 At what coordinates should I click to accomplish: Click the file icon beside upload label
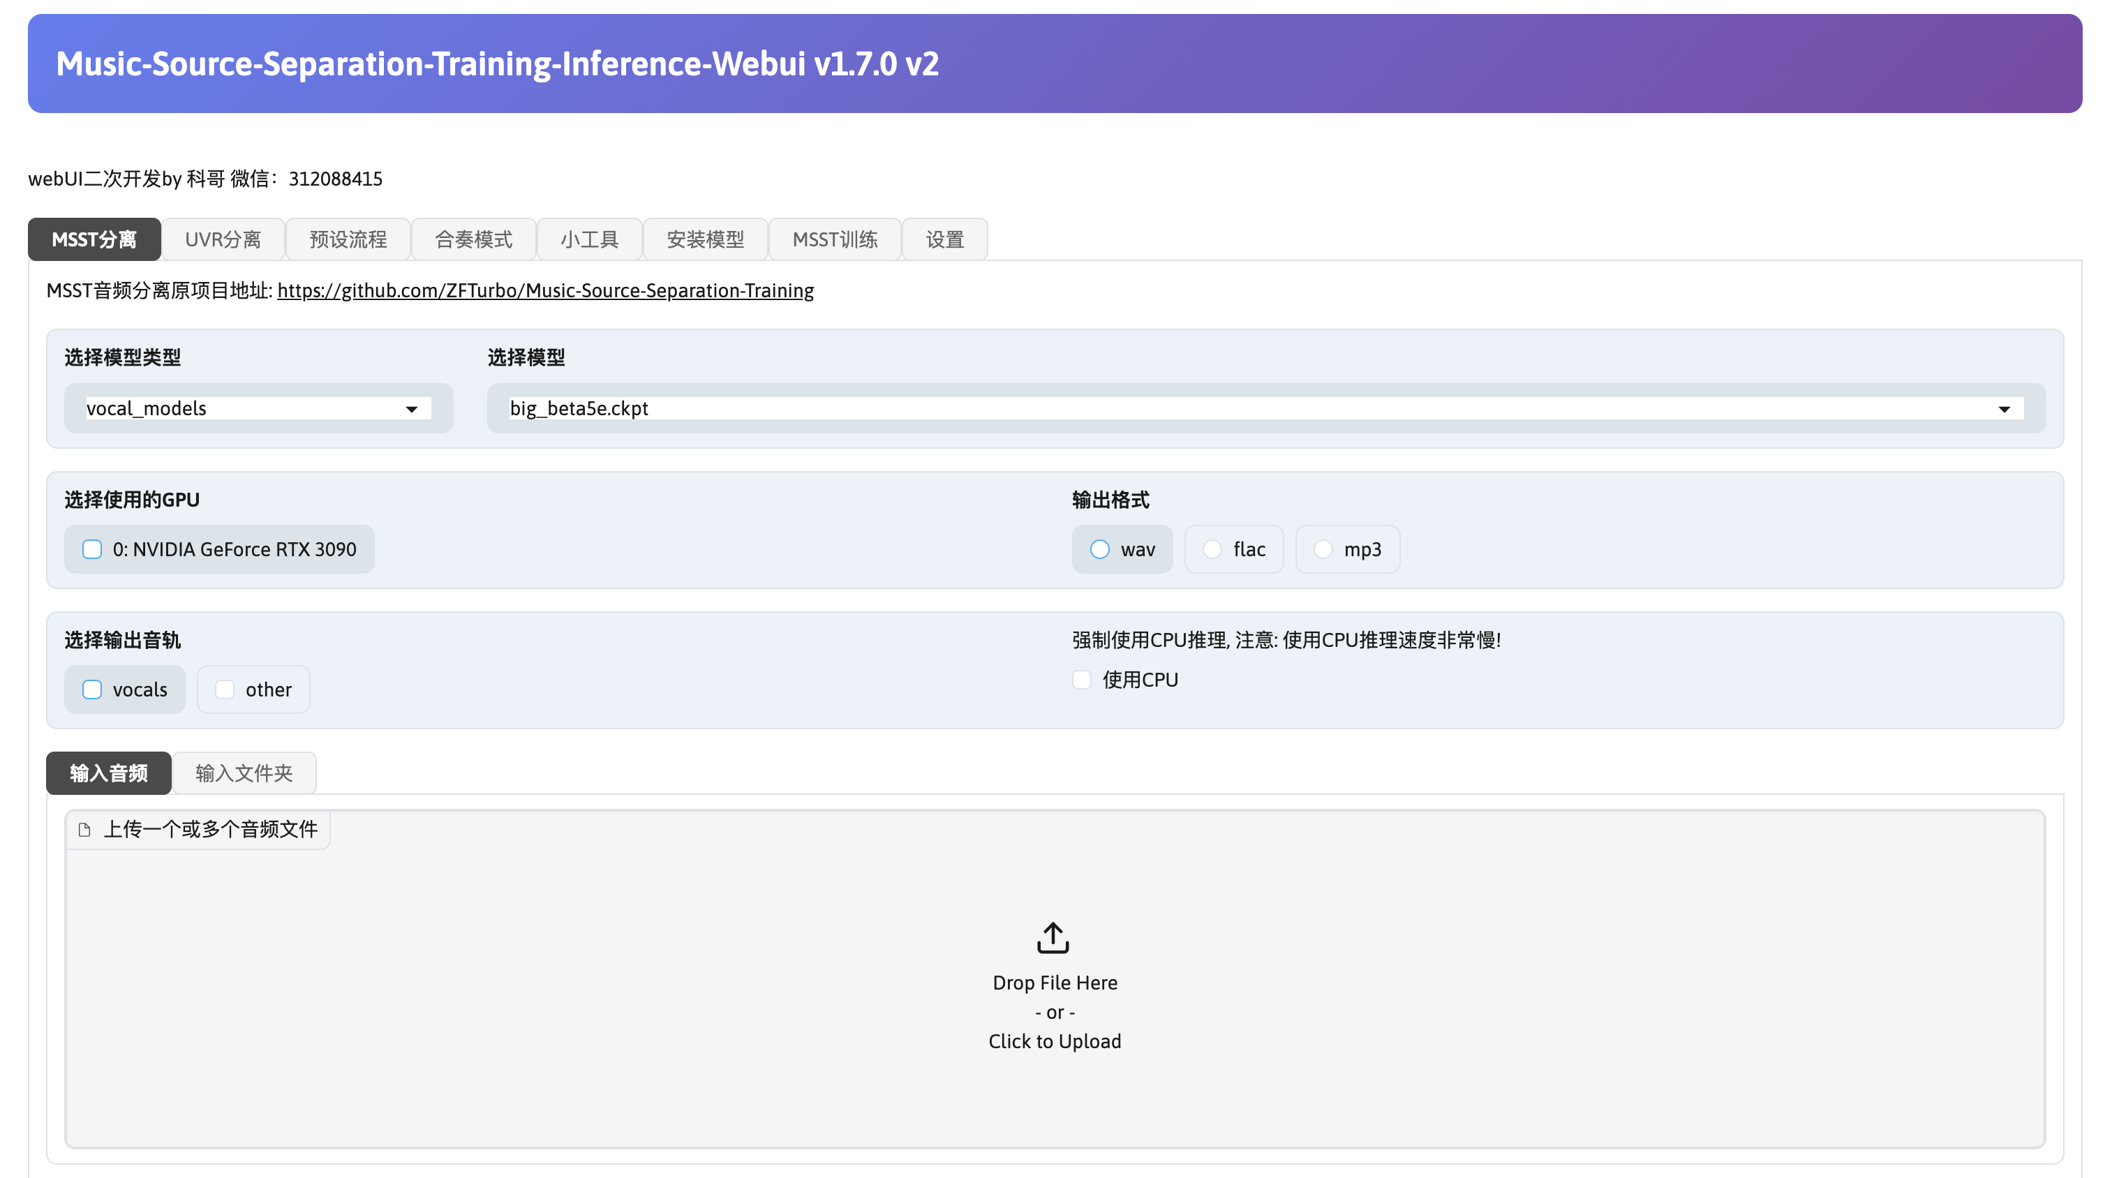pos(84,829)
